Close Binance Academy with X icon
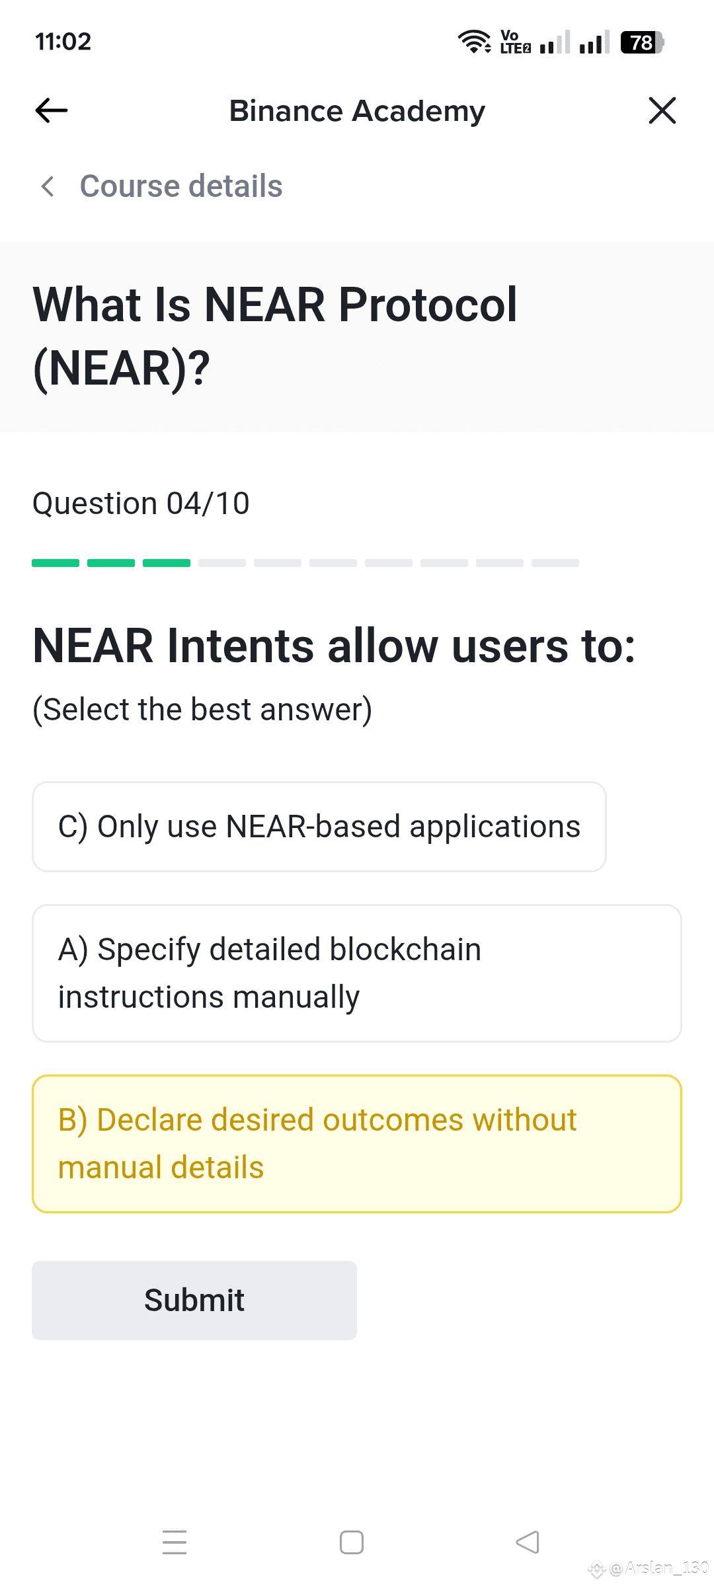This screenshot has width=714, height=1586. click(x=662, y=110)
